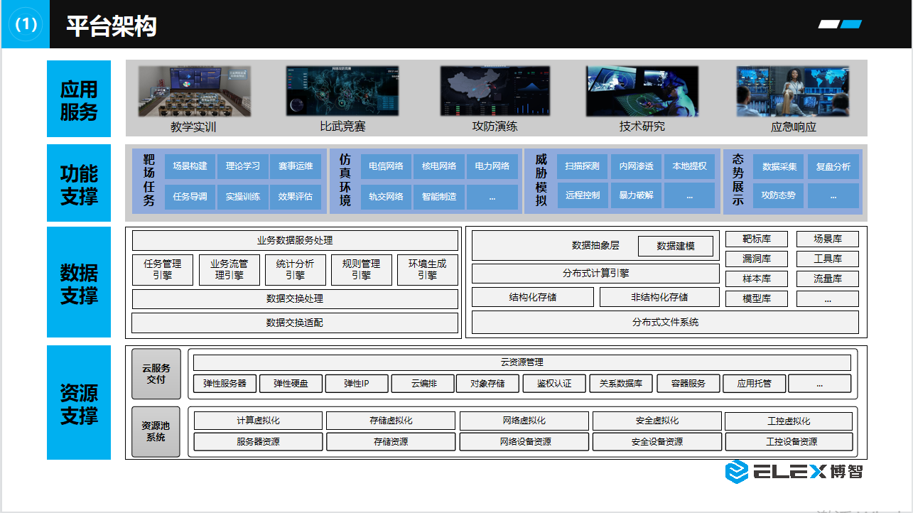Image resolution: width=913 pixels, height=513 pixels.
Task: Click the 数据建模 box
Action: click(675, 246)
